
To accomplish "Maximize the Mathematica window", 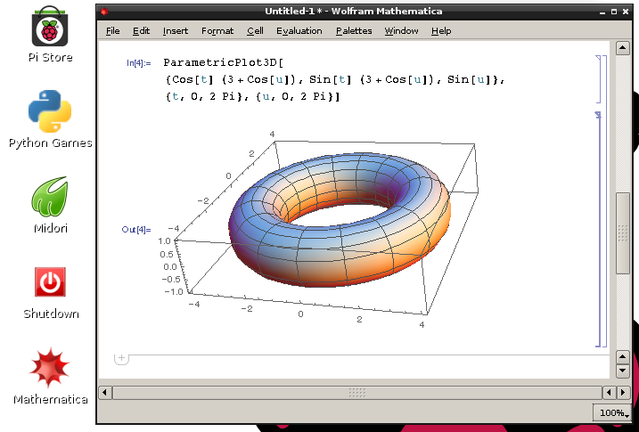I will tap(614, 12).
